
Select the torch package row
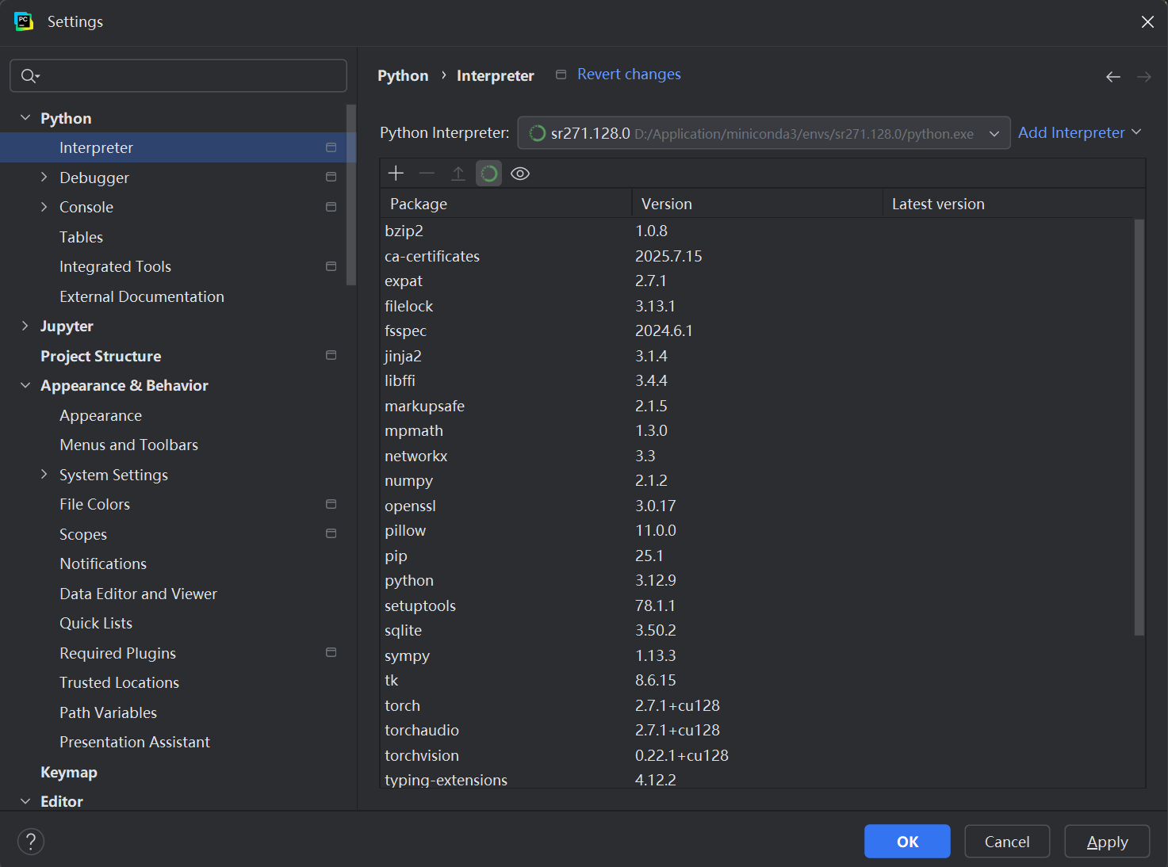[x=758, y=705]
